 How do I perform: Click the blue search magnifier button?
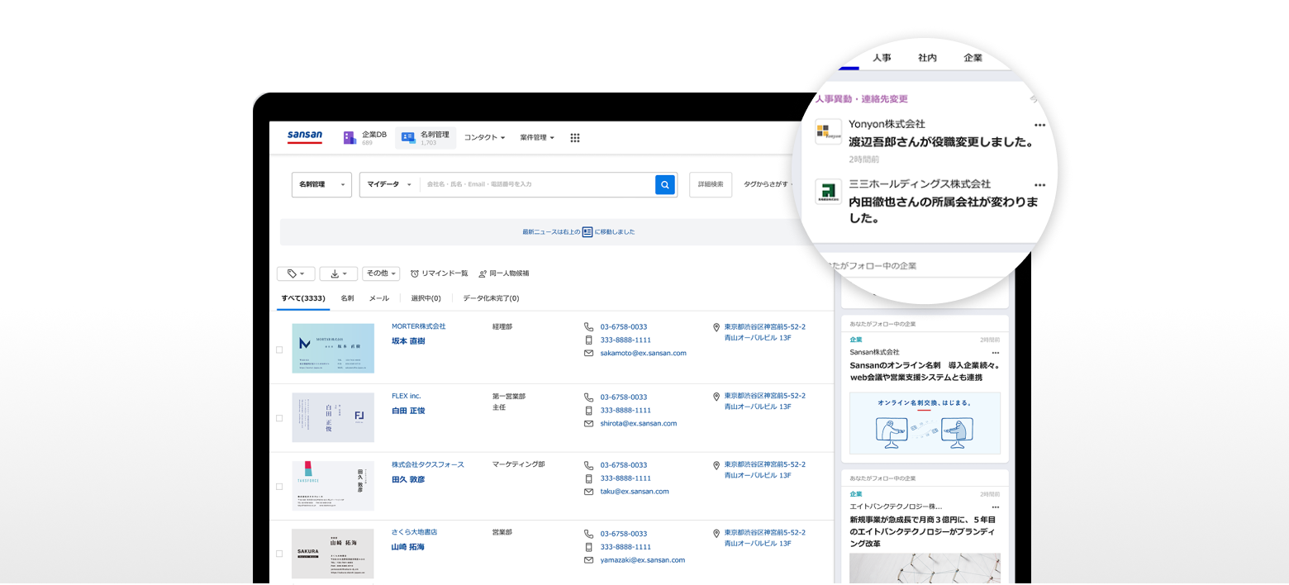click(665, 184)
